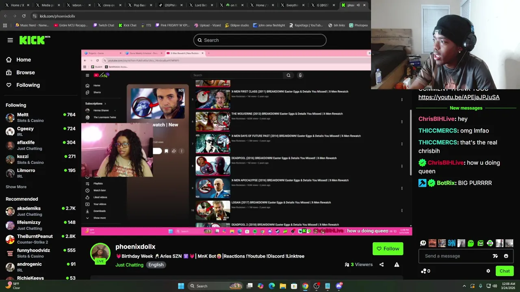Screen dimensions: 520x292
Task: Show hidden system tray icons chevron
Action: [464, 286]
